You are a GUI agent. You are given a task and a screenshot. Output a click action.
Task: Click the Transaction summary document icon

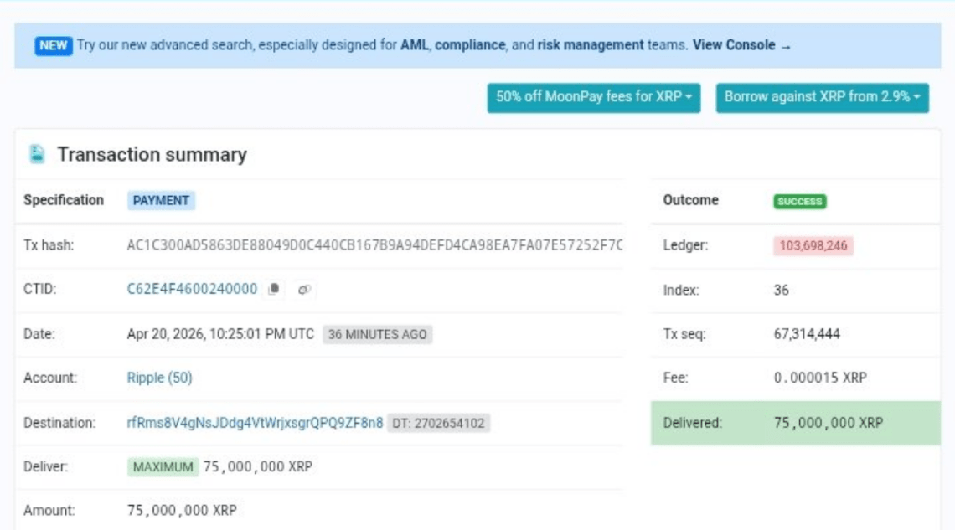tap(35, 152)
